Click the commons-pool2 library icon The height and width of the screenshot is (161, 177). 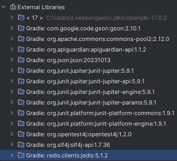(x=21, y=39)
